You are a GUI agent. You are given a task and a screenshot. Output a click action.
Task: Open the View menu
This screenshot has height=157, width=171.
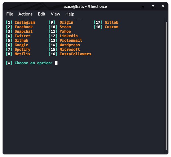click(x=55, y=14)
